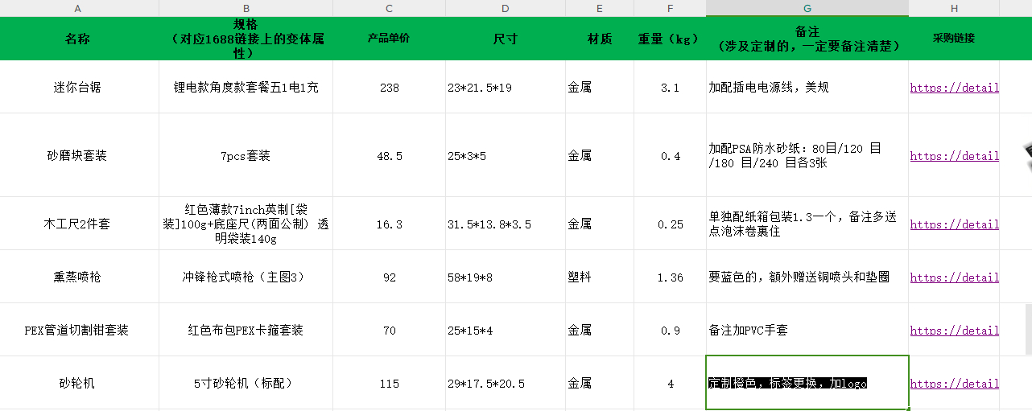Open the purchase link for 熏蒸喷枪

point(954,277)
